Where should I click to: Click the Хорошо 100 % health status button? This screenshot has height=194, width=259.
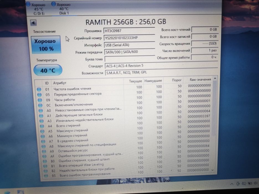(46, 45)
